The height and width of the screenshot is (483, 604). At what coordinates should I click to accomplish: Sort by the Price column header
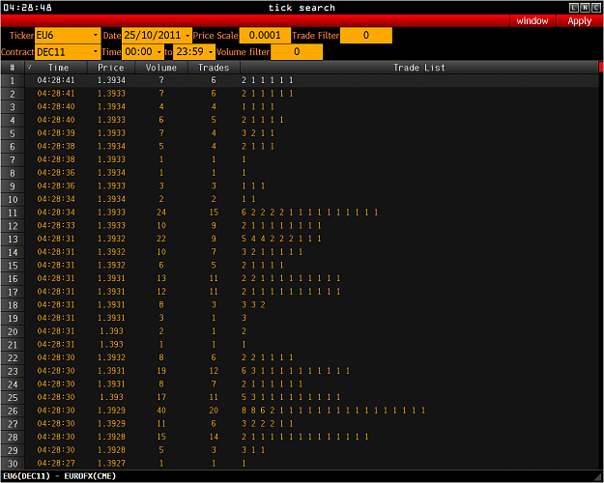click(x=111, y=68)
